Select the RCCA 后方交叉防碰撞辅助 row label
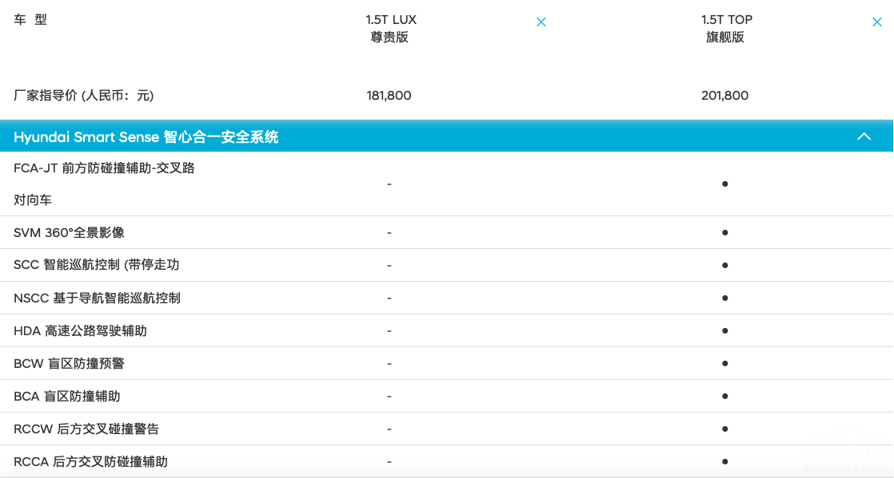Viewport: 894px width, 478px height. click(x=90, y=461)
